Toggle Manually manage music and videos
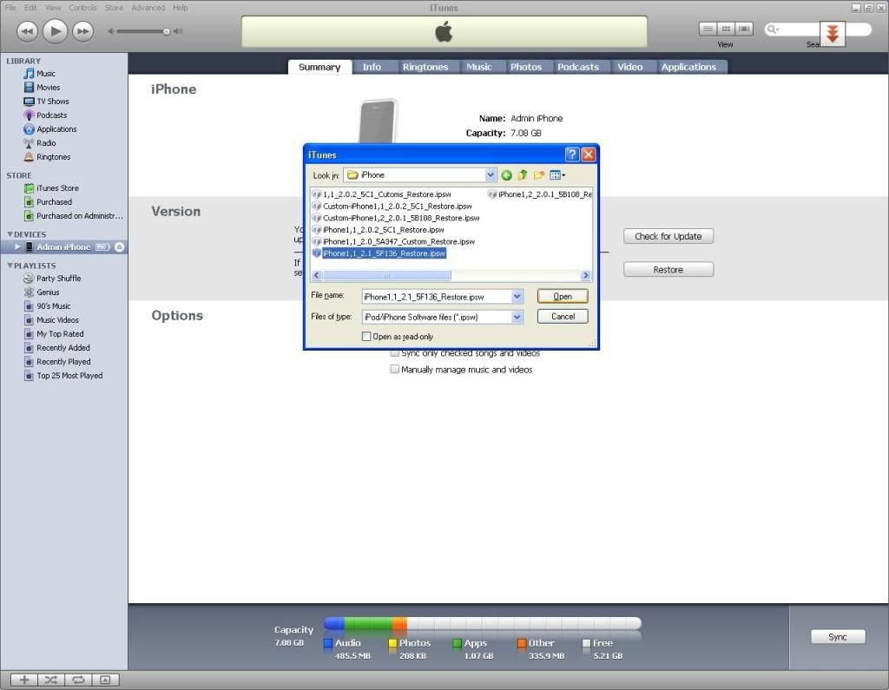The height and width of the screenshot is (690, 889). click(395, 369)
